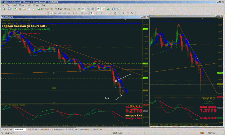This screenshot has width=225, height=135.
Task: Set timeframe to M5
Action: tap(55, 13)
